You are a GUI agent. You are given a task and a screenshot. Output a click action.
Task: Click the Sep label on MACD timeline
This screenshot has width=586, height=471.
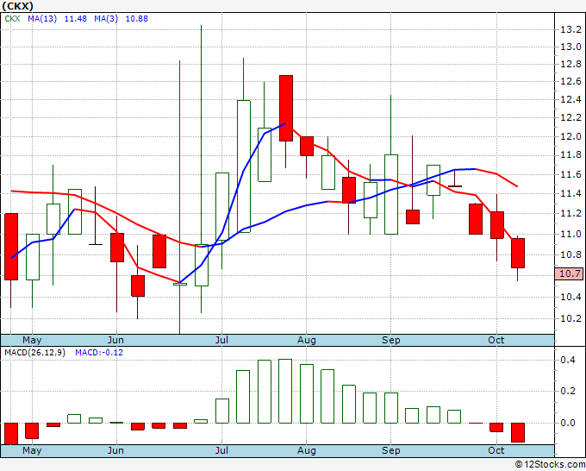point(391,450)
